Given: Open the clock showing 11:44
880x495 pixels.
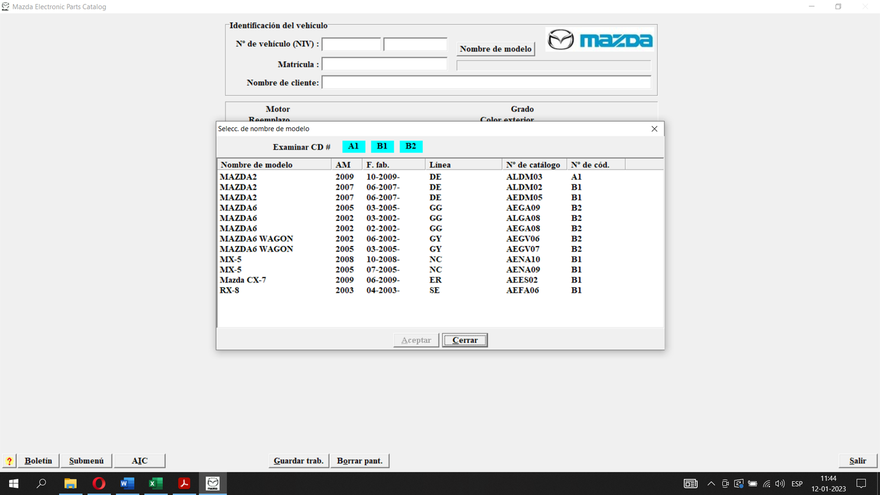Looking at the screenshot, I should [828, 483].
